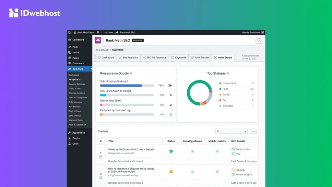Go to Dashboard in WordPress sidebar

80,40
